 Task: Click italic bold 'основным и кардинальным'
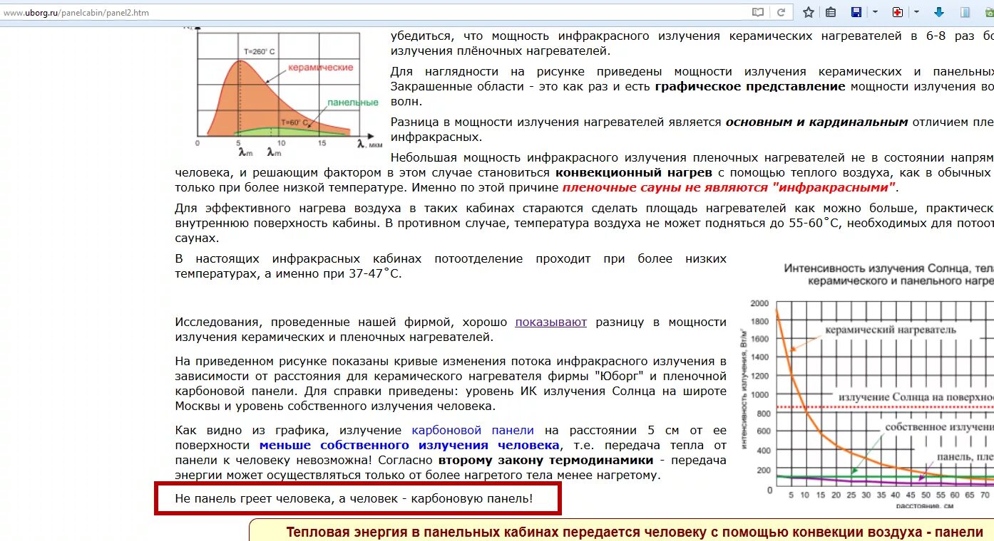tap(817, 122)
